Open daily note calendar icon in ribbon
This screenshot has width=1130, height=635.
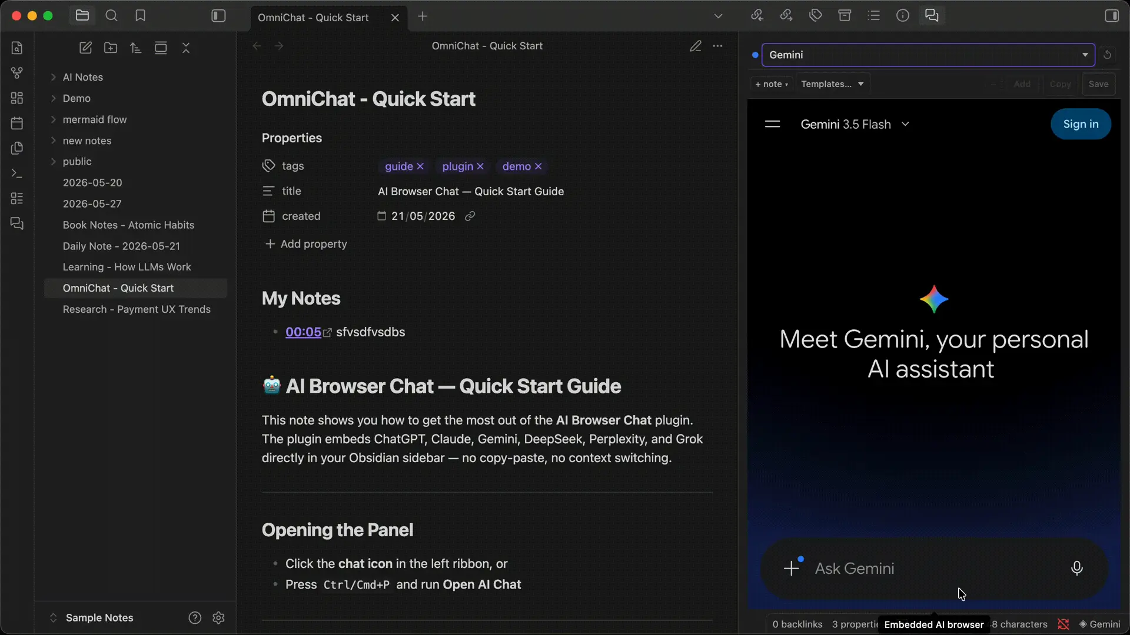point(17,123)
